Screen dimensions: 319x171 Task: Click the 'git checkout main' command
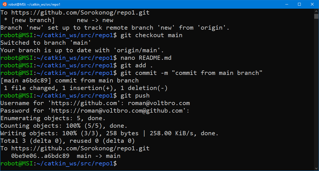point(151,35)
